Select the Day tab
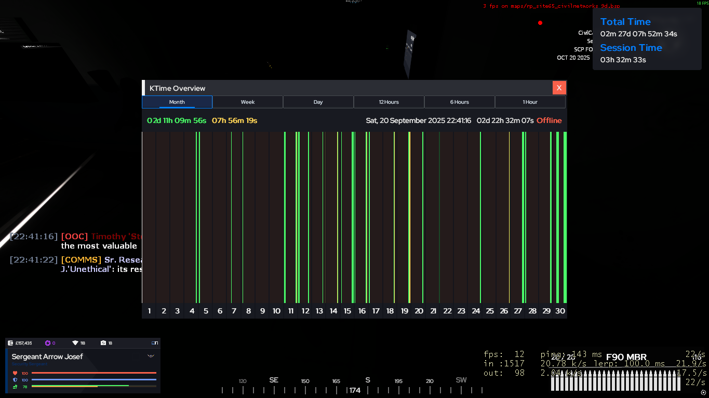The height and width of the screenshot is (398, 709). coord(318,102)
